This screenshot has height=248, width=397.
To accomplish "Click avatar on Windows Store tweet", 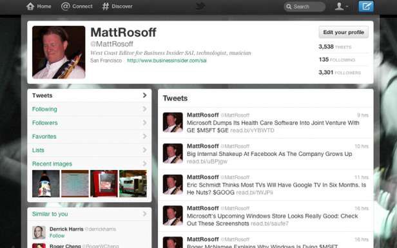I will click(x=173, y=216).
